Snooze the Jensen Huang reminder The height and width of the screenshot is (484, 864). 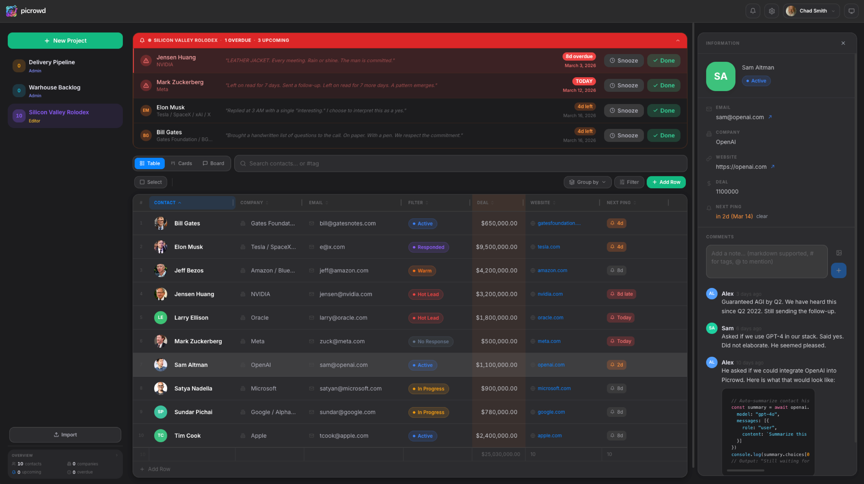click(623, 60)
